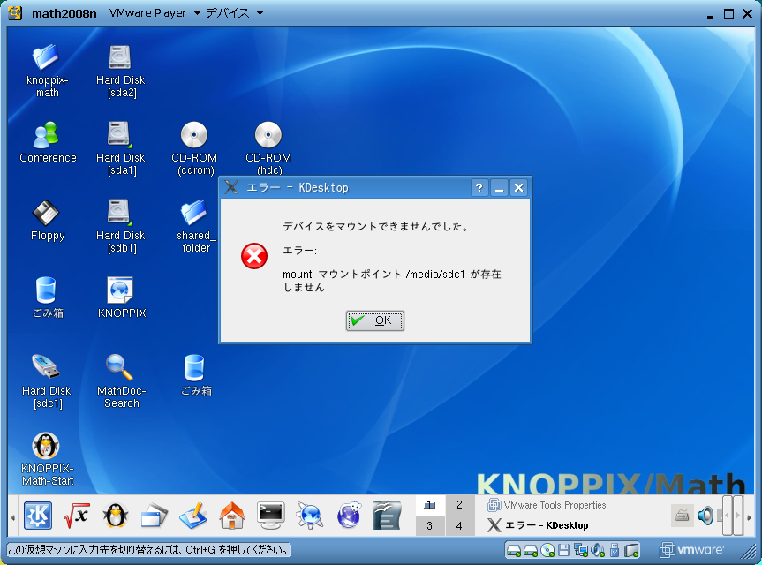762x565 pixels.
Task: Switch to virtual desktop 3 in the pager
Action: click(x=430, y=526)
